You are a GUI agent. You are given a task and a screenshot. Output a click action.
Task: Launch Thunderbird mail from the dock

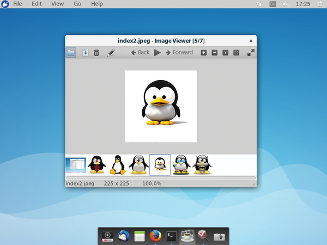tap(124, 236)
